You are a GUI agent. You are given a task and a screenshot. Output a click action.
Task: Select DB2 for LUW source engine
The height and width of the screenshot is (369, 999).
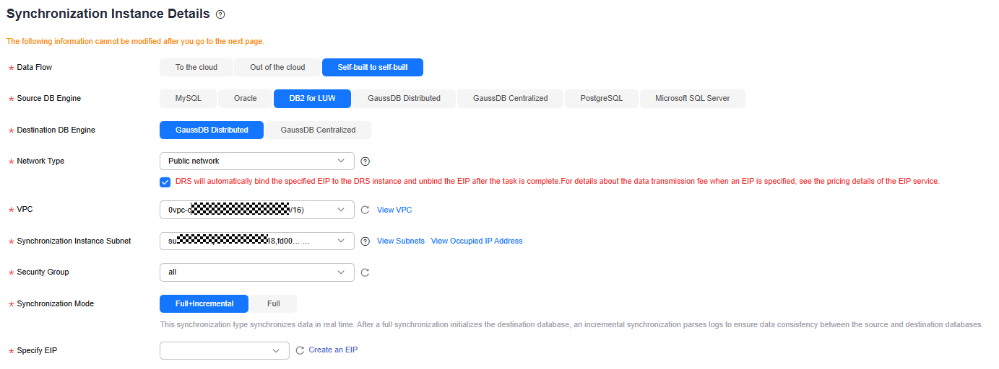coord(312,98)
